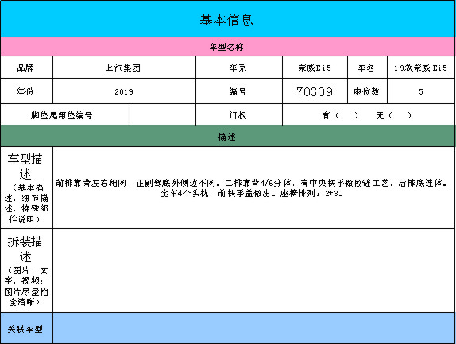Image resolution: width=456 pixels, height=344 pixels.
Task: Select the 车型名称 pink header row
Action: click(x=228, y=47)
